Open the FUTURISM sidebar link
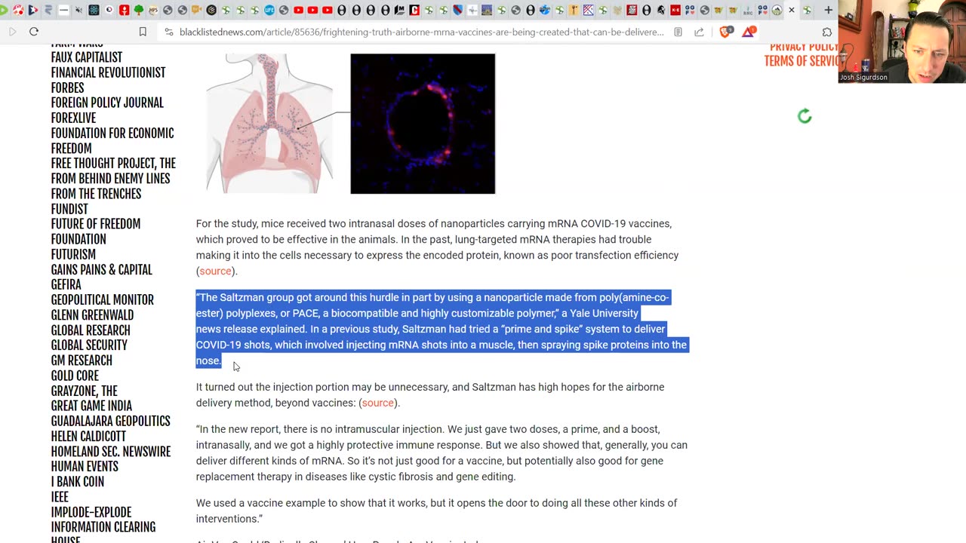 (73, 254)
